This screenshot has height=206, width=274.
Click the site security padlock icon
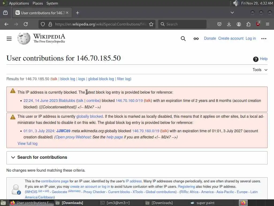[50, 24]
